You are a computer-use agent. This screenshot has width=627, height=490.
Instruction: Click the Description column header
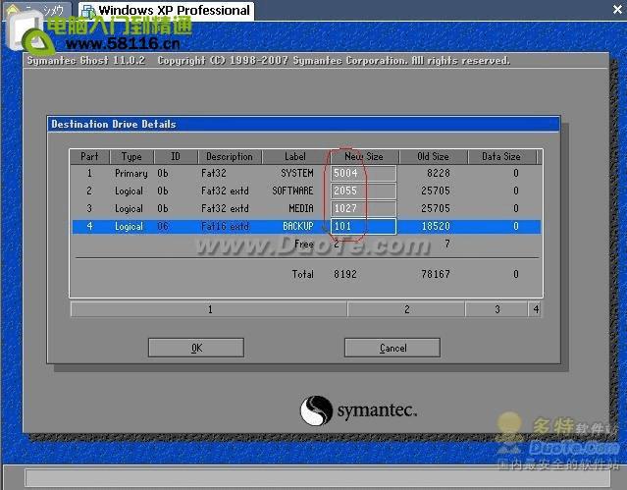(230, 156)
